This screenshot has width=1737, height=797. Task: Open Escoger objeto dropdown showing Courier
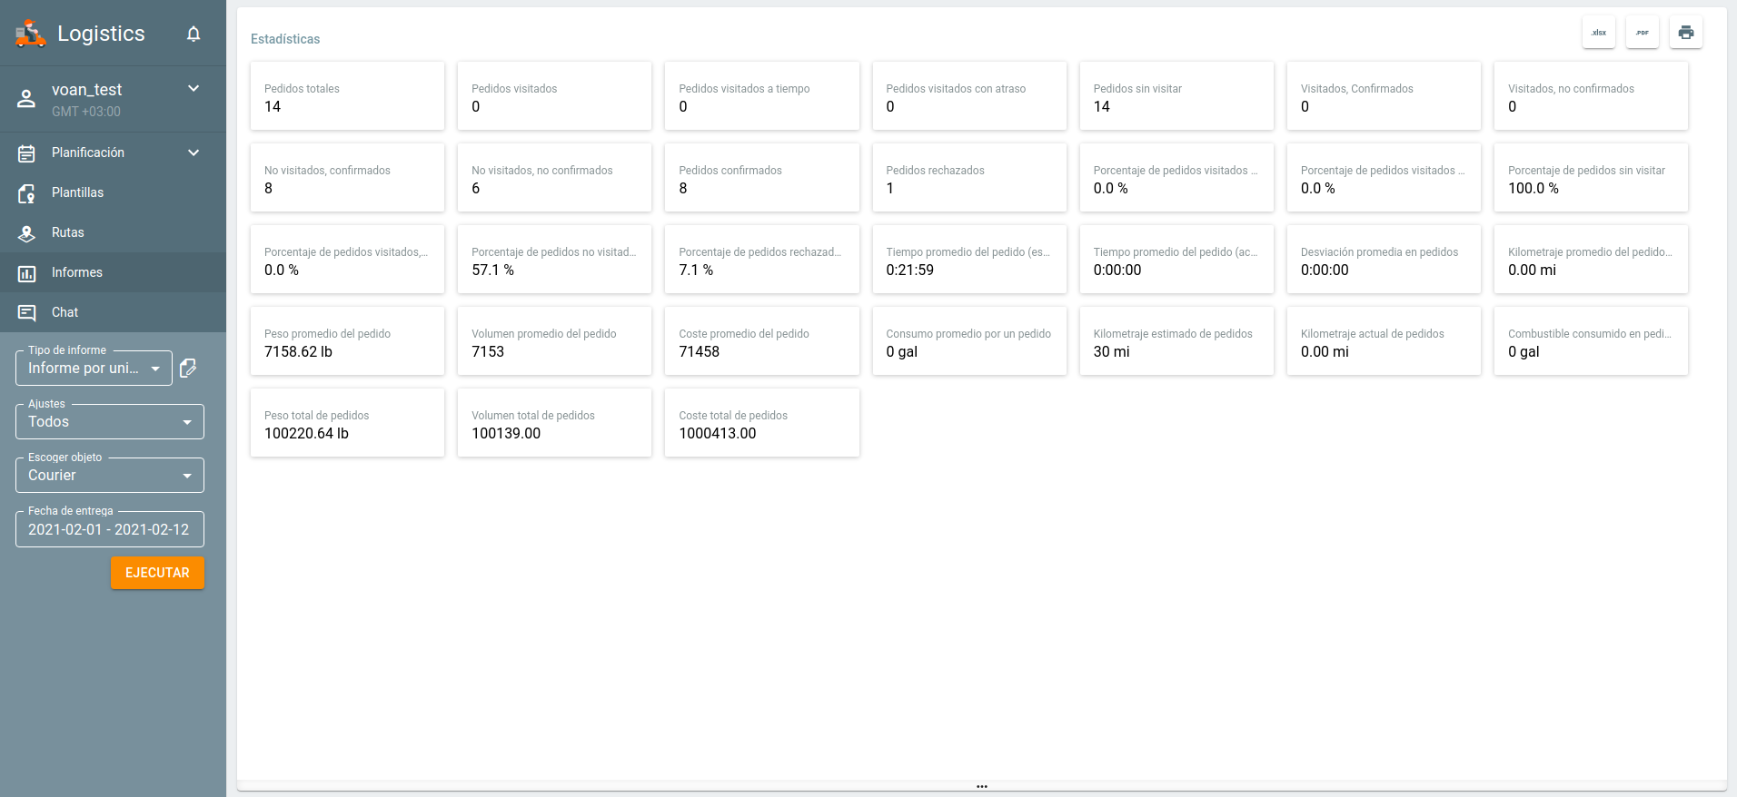point(109,476)
